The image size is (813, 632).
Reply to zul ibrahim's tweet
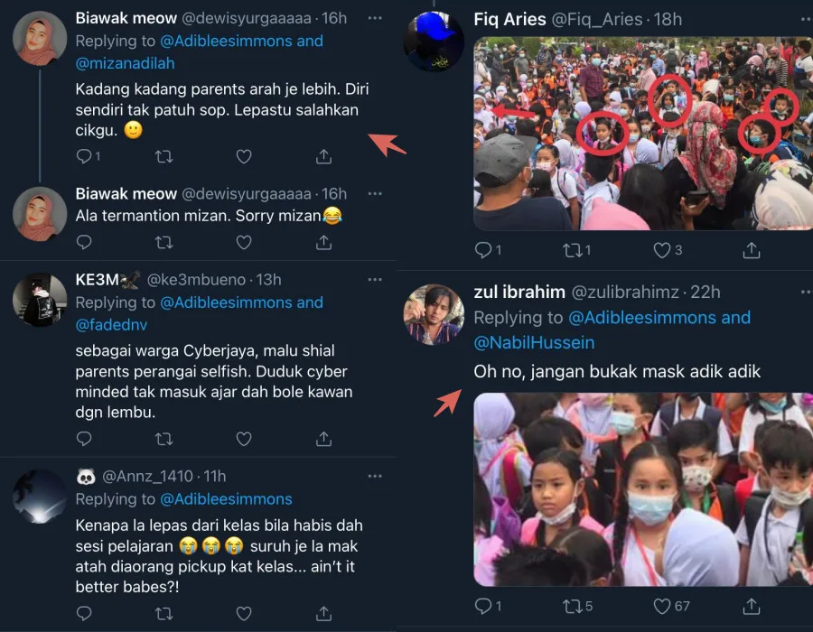pyautogui.click(x=488, y=606)
